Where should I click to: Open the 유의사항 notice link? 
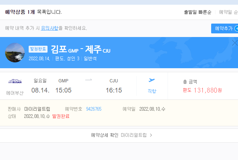click(x=49, y=28)
